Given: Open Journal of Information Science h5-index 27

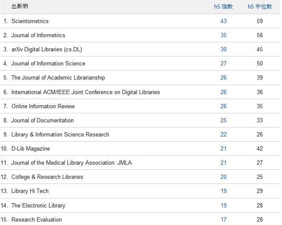Looking at the screenshot, I should point(224,63).
